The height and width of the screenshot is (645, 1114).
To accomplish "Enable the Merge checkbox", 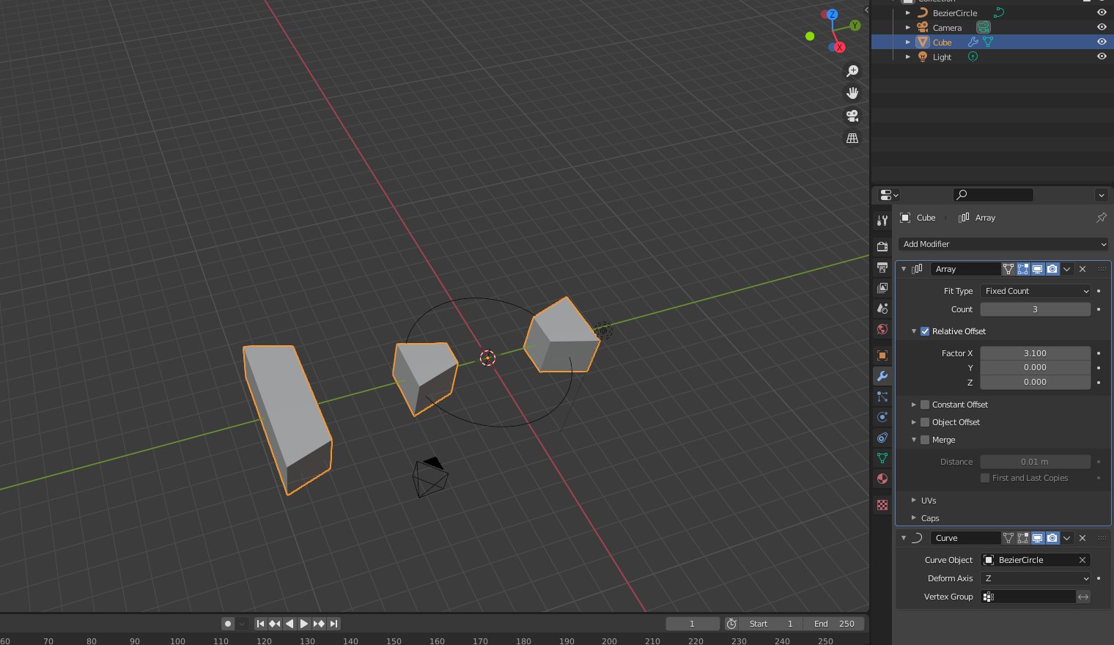I will tap(925, 440).
